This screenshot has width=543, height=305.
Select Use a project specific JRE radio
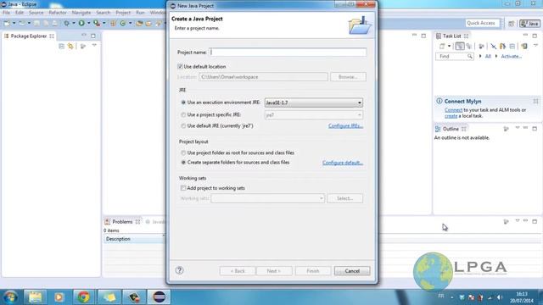point(183,114)
